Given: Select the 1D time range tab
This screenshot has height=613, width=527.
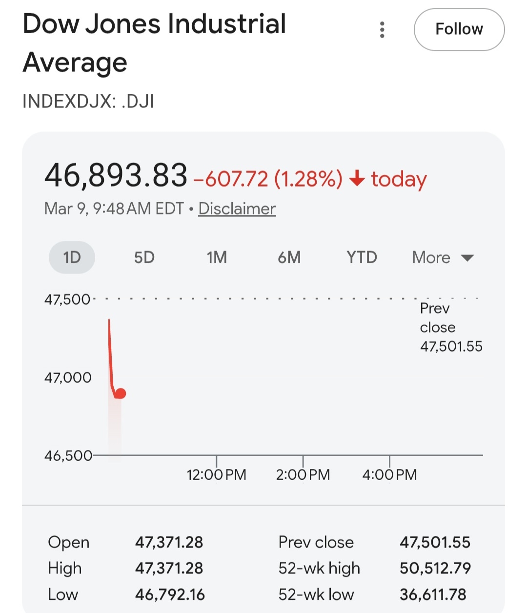Looking at the screenshot, I should click(72, 257).
